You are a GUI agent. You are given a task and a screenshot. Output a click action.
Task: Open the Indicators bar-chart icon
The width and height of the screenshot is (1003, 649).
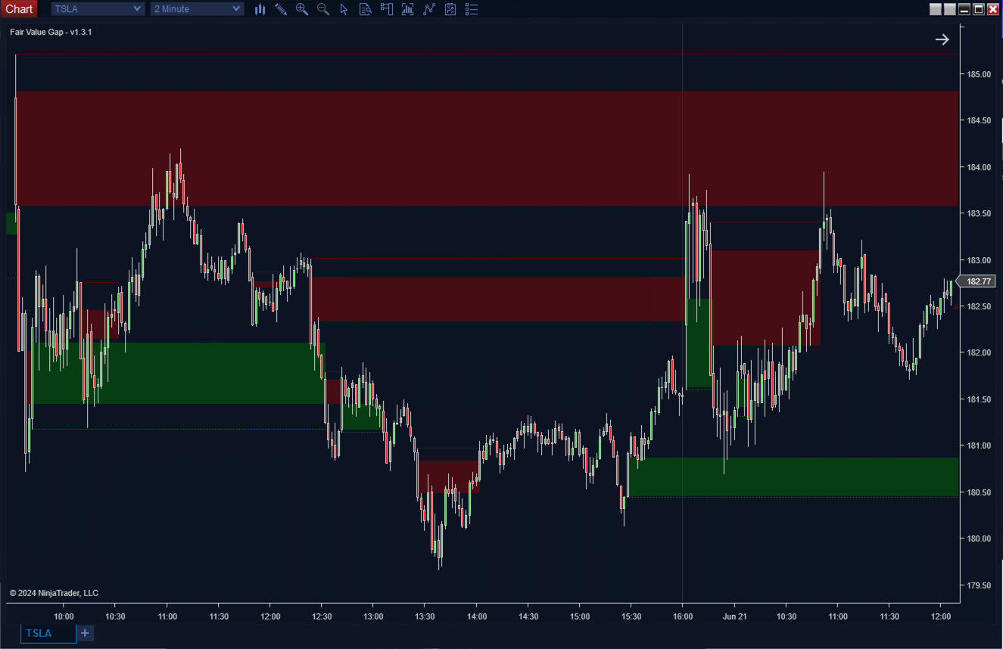[x=408, y=9]
